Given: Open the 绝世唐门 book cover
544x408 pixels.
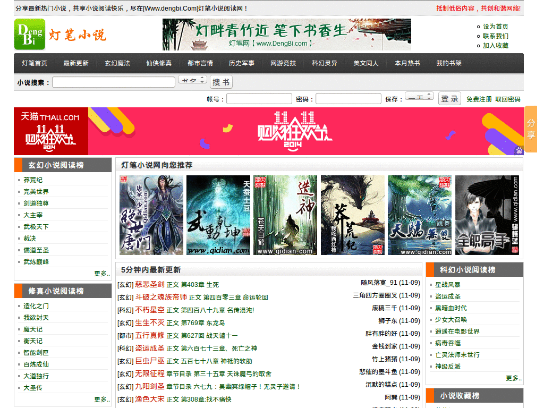Looking at the screenshot, I should pos(151,215).
